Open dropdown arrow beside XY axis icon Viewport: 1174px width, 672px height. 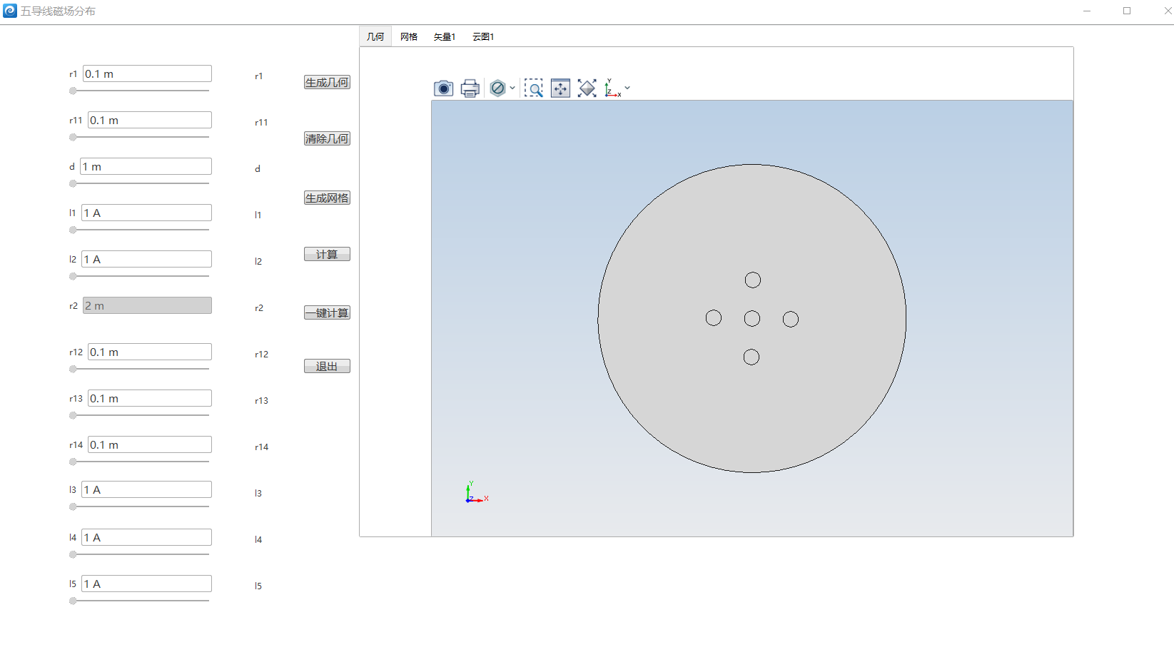pyautogui.click(x=627, y=88)
